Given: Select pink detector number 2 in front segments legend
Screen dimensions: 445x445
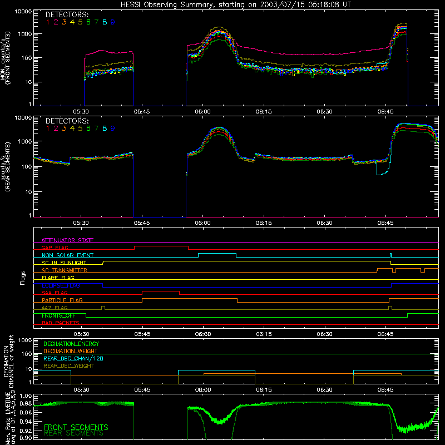Looking at the screenshot, I should [x=56, y=22].
